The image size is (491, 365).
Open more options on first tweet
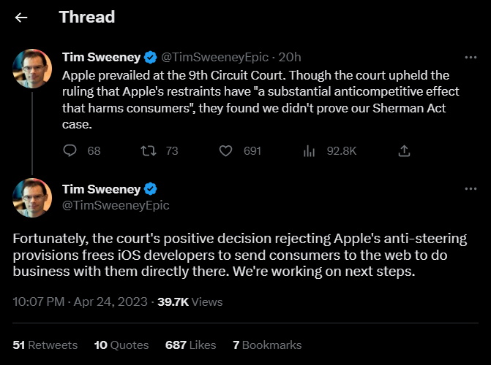(471, 57)
